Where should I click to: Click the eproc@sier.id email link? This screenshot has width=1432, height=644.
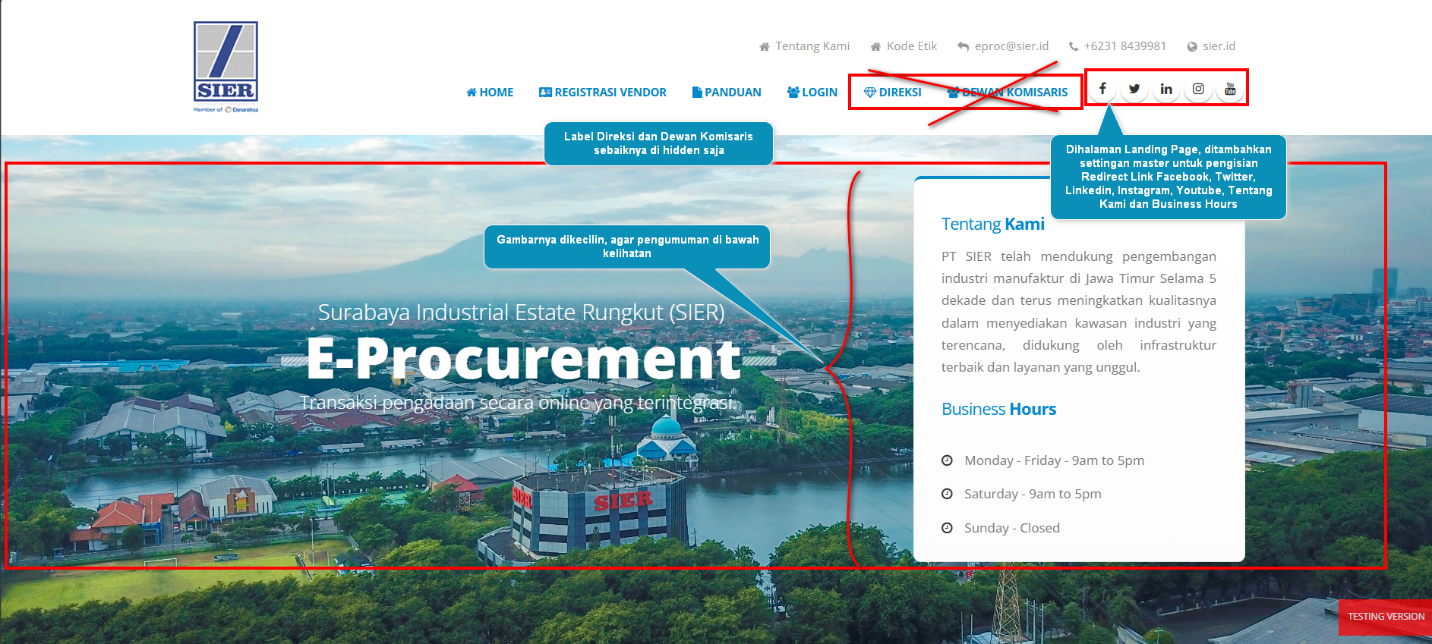1004,46
